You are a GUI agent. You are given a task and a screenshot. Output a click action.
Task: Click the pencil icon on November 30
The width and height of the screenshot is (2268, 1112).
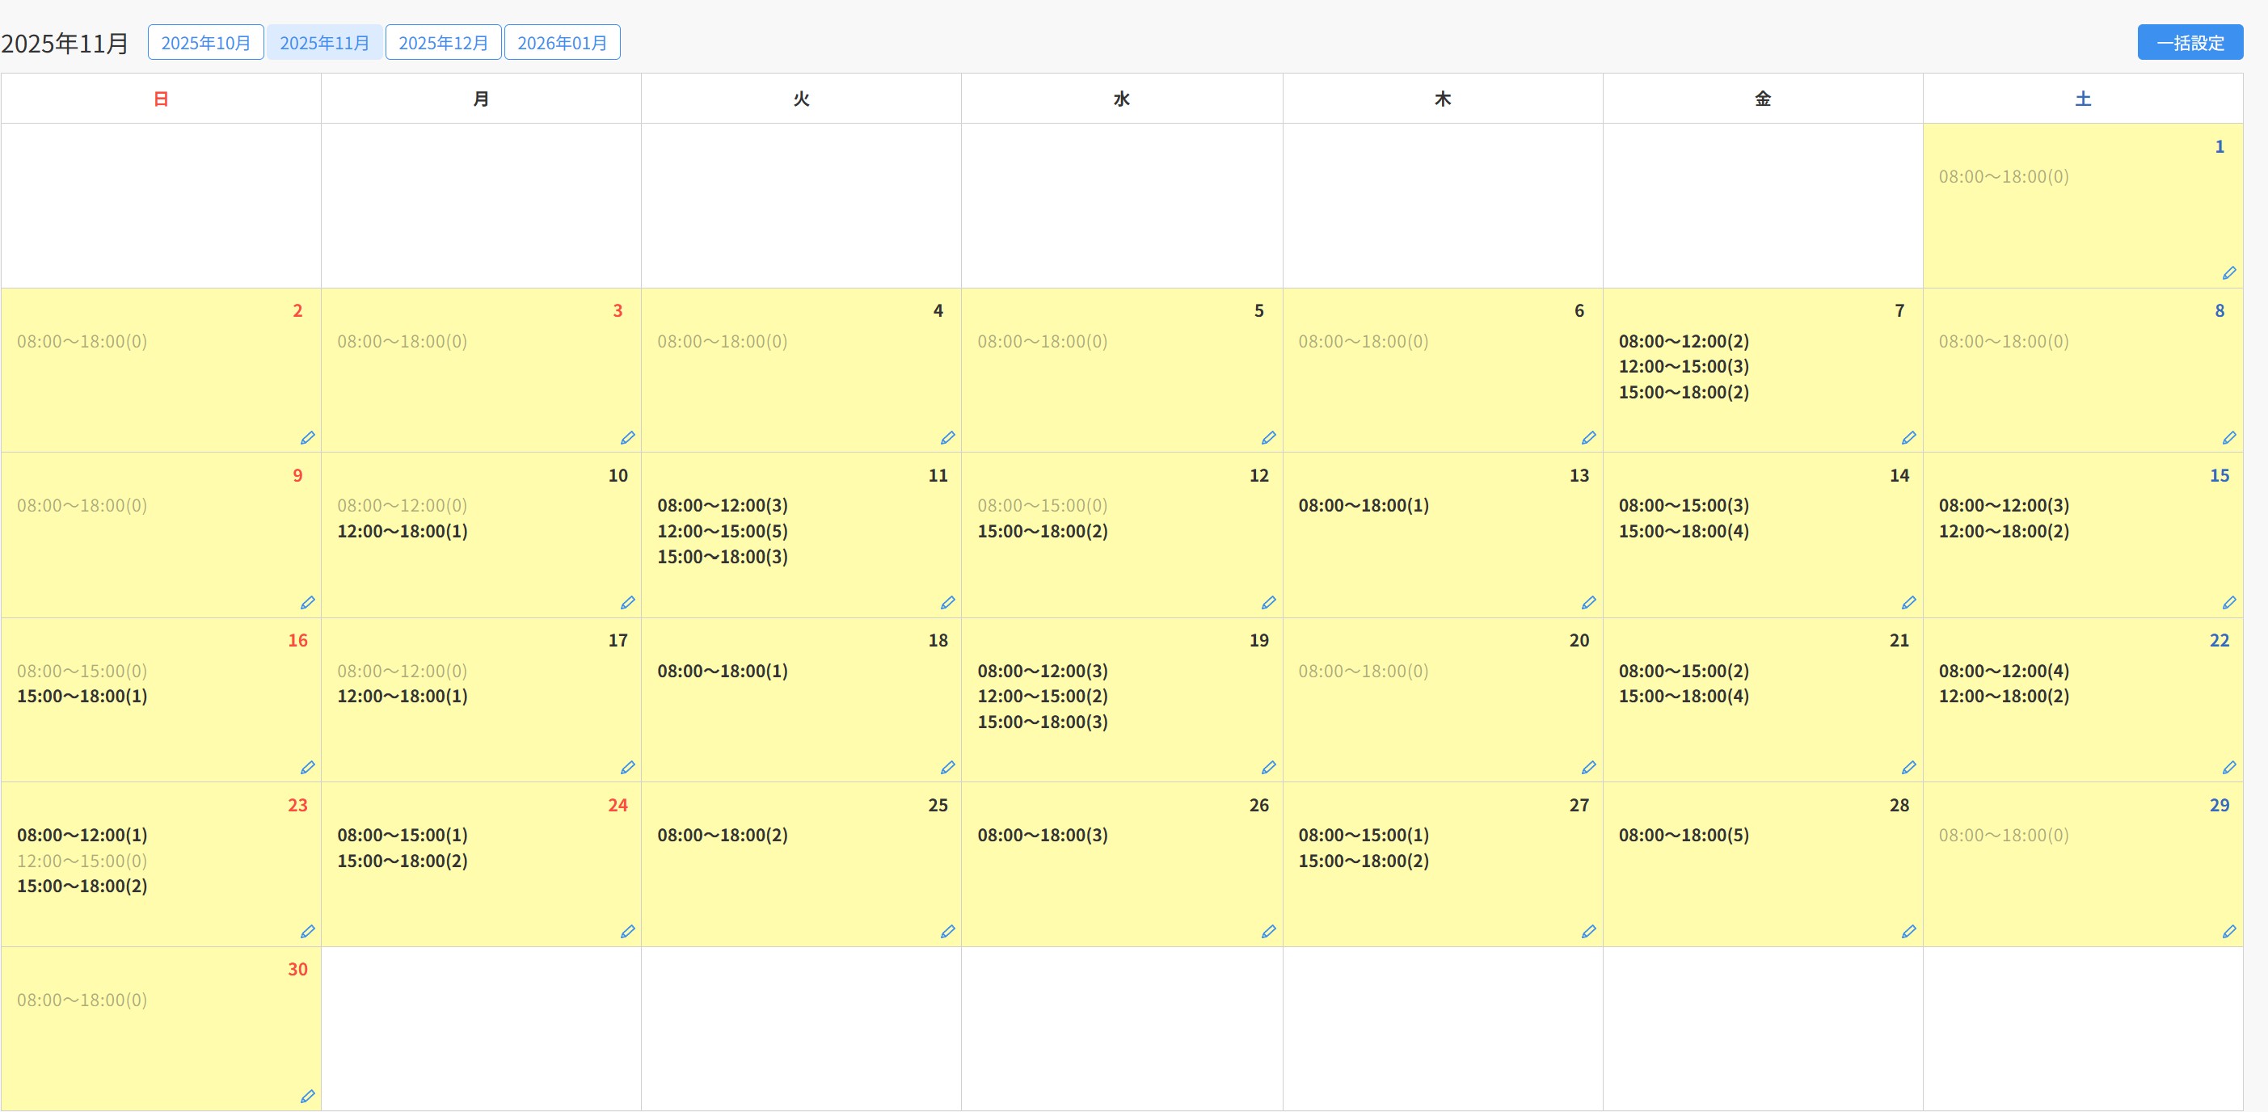[x=307, y=1096]
